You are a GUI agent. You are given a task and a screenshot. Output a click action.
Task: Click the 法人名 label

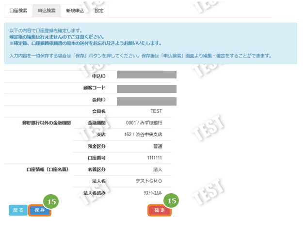point(99,181)
